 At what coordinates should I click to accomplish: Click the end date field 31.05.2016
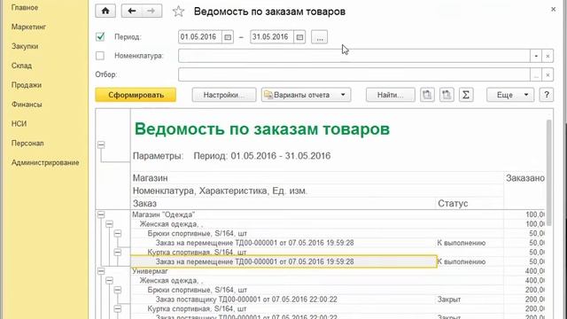point(272,37)
